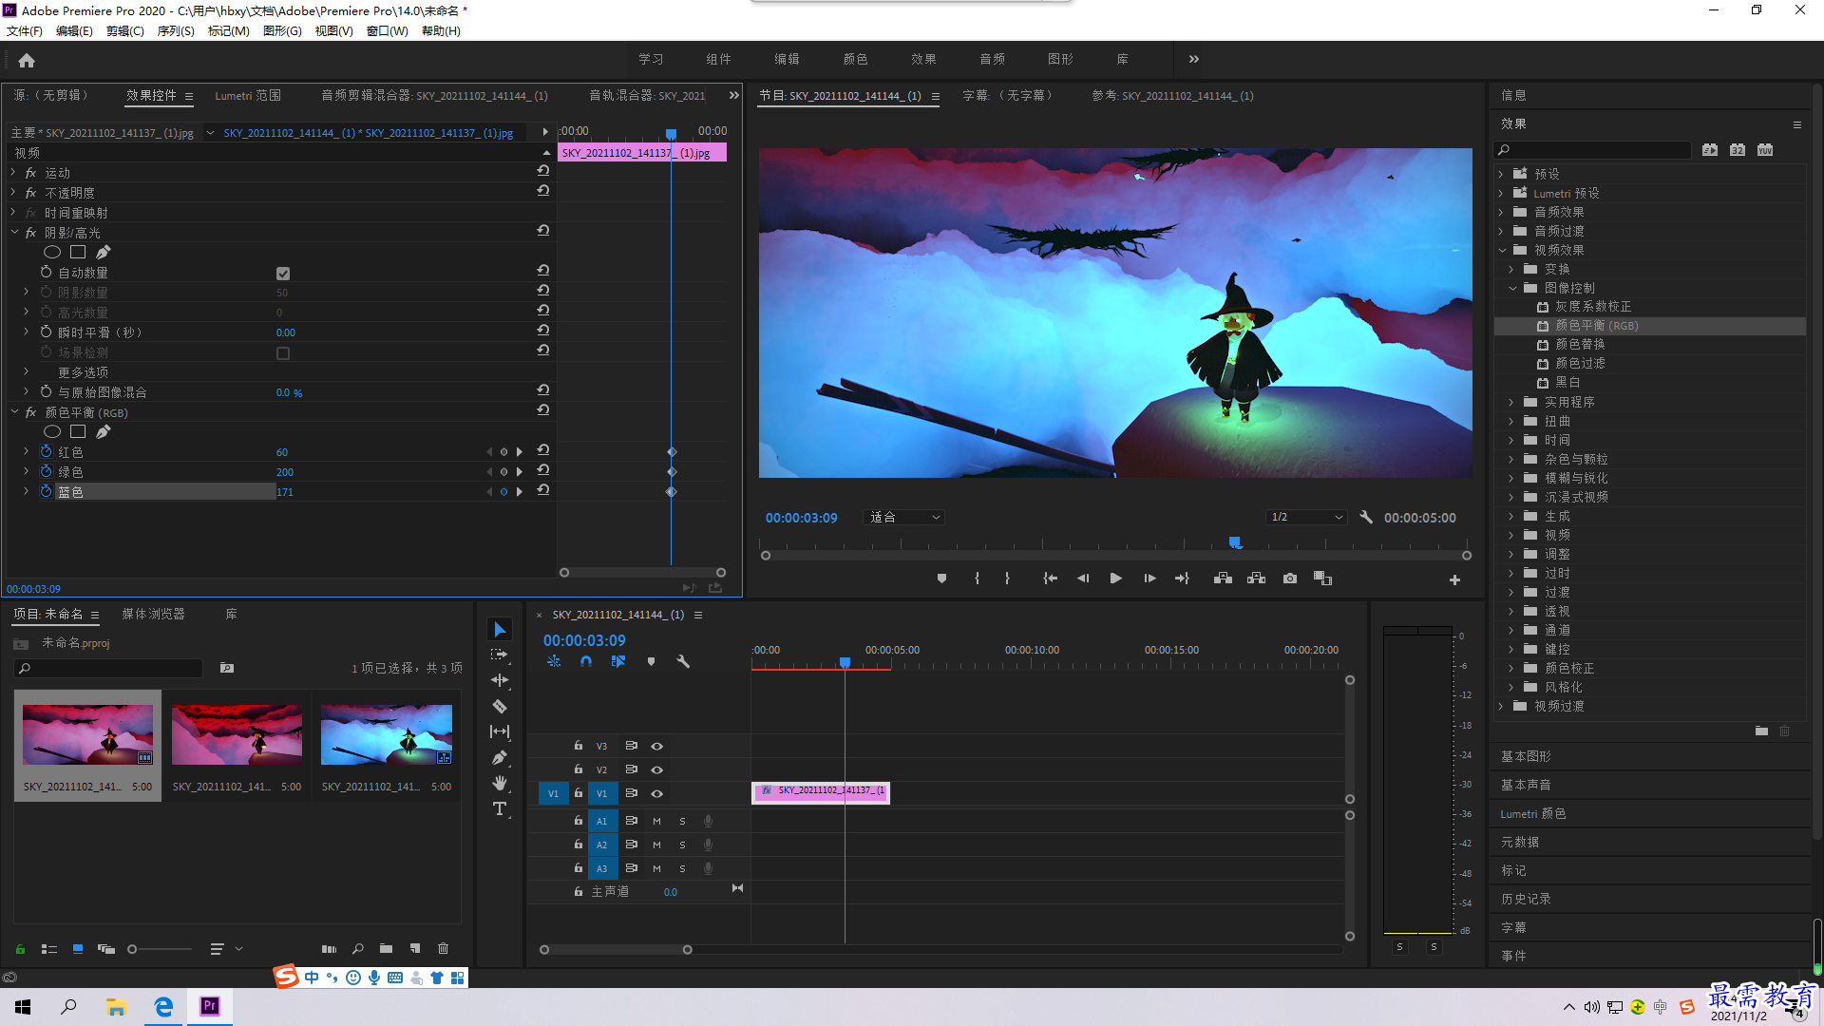Screen dimensions: 1824x1026
Task: Expand the 预设 folder in Effects
Action: click(1502, 174)
